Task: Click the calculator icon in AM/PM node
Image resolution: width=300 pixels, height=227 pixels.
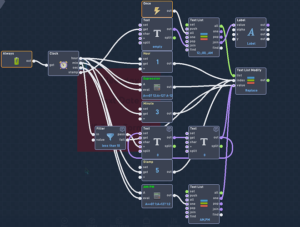Action: click(x=157, y=196)
